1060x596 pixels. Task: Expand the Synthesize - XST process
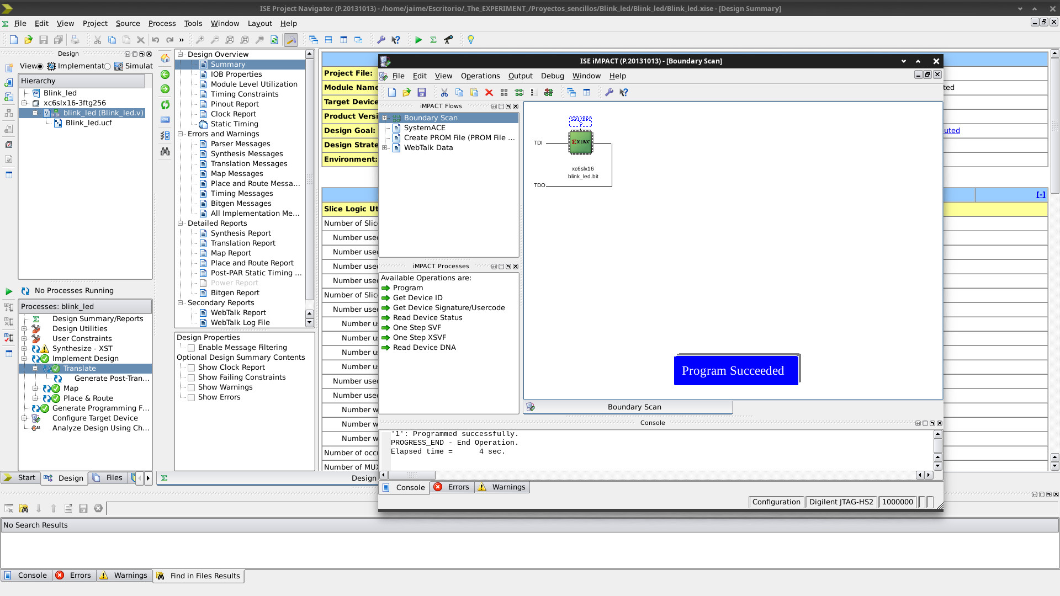(24, 349)
